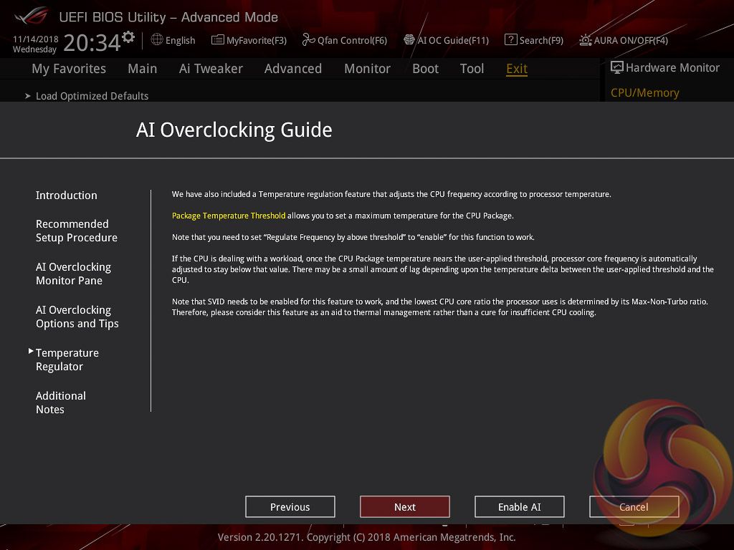Open the Boot tab
The image size is (734, 550).
coord(425,69)
